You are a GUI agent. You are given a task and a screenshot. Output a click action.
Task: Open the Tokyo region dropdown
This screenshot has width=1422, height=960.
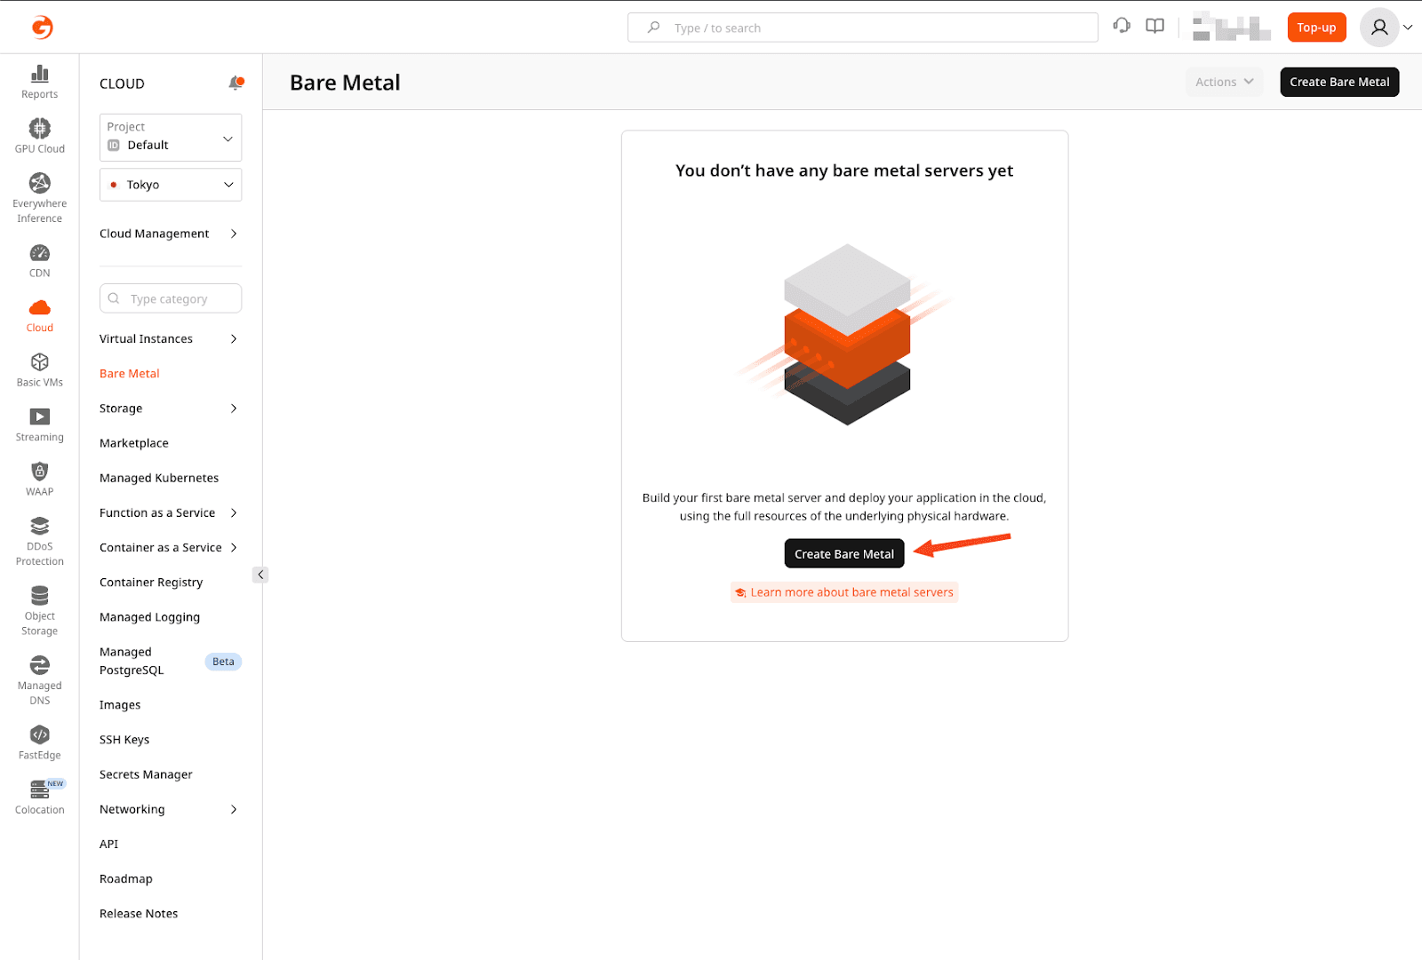tap(171, 185)
